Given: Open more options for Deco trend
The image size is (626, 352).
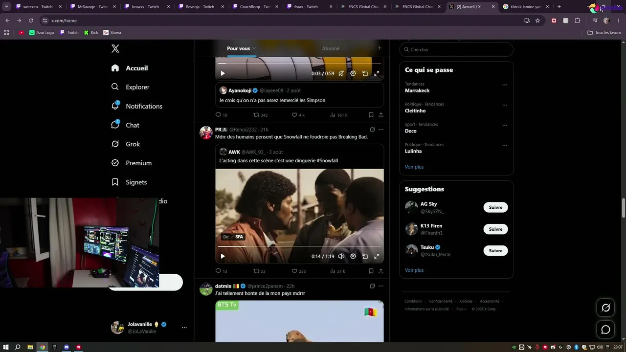Looking at the screenshot, I should pos(505,125).
